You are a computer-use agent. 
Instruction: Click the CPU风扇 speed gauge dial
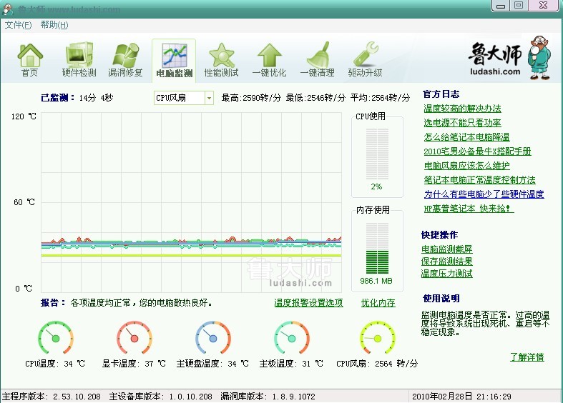(378, 338)
